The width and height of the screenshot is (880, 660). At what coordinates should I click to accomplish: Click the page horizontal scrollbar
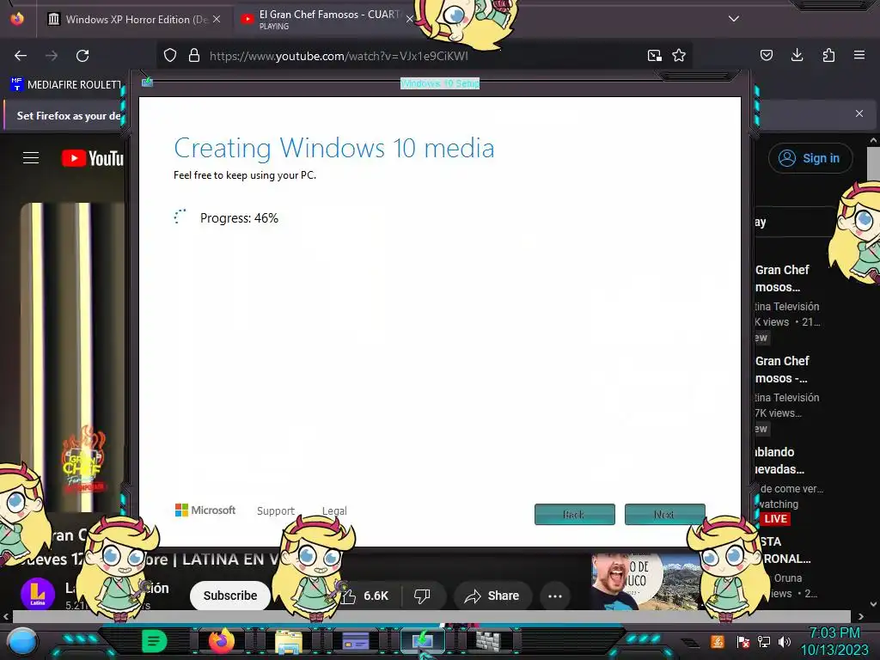pos(431,616)
